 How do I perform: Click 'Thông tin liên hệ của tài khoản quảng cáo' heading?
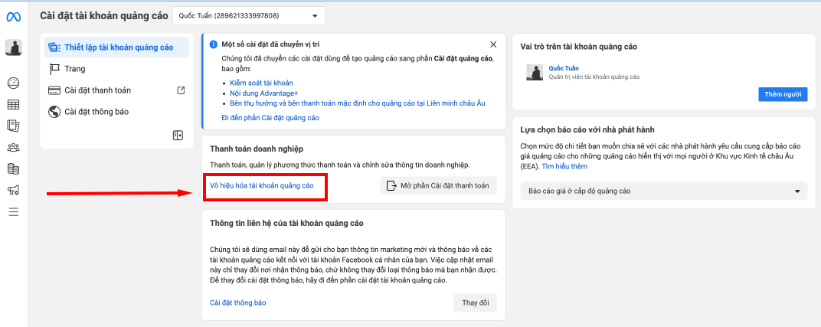(x=286, y=224)
